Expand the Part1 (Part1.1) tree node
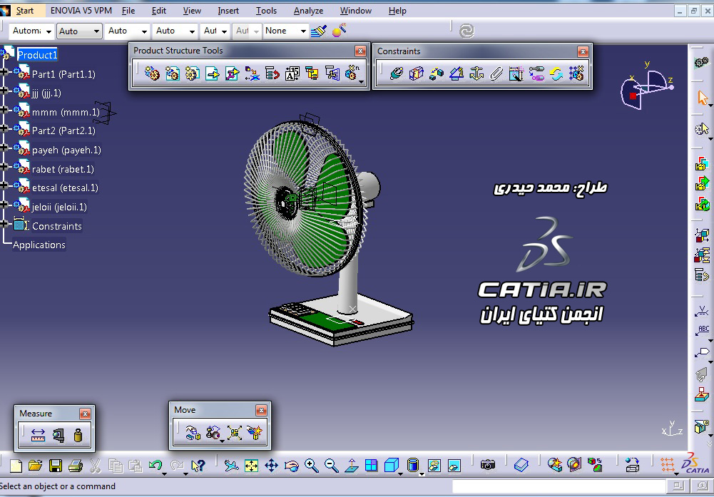The height and width of the screenshot is (497, 714). [4, 72]
